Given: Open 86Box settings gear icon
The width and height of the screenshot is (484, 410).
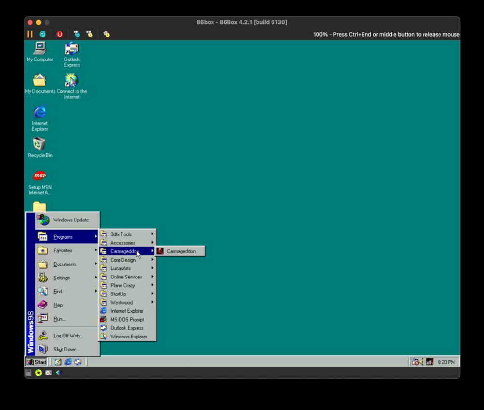Looking at the screenshot, I should (x=106, y=34).
